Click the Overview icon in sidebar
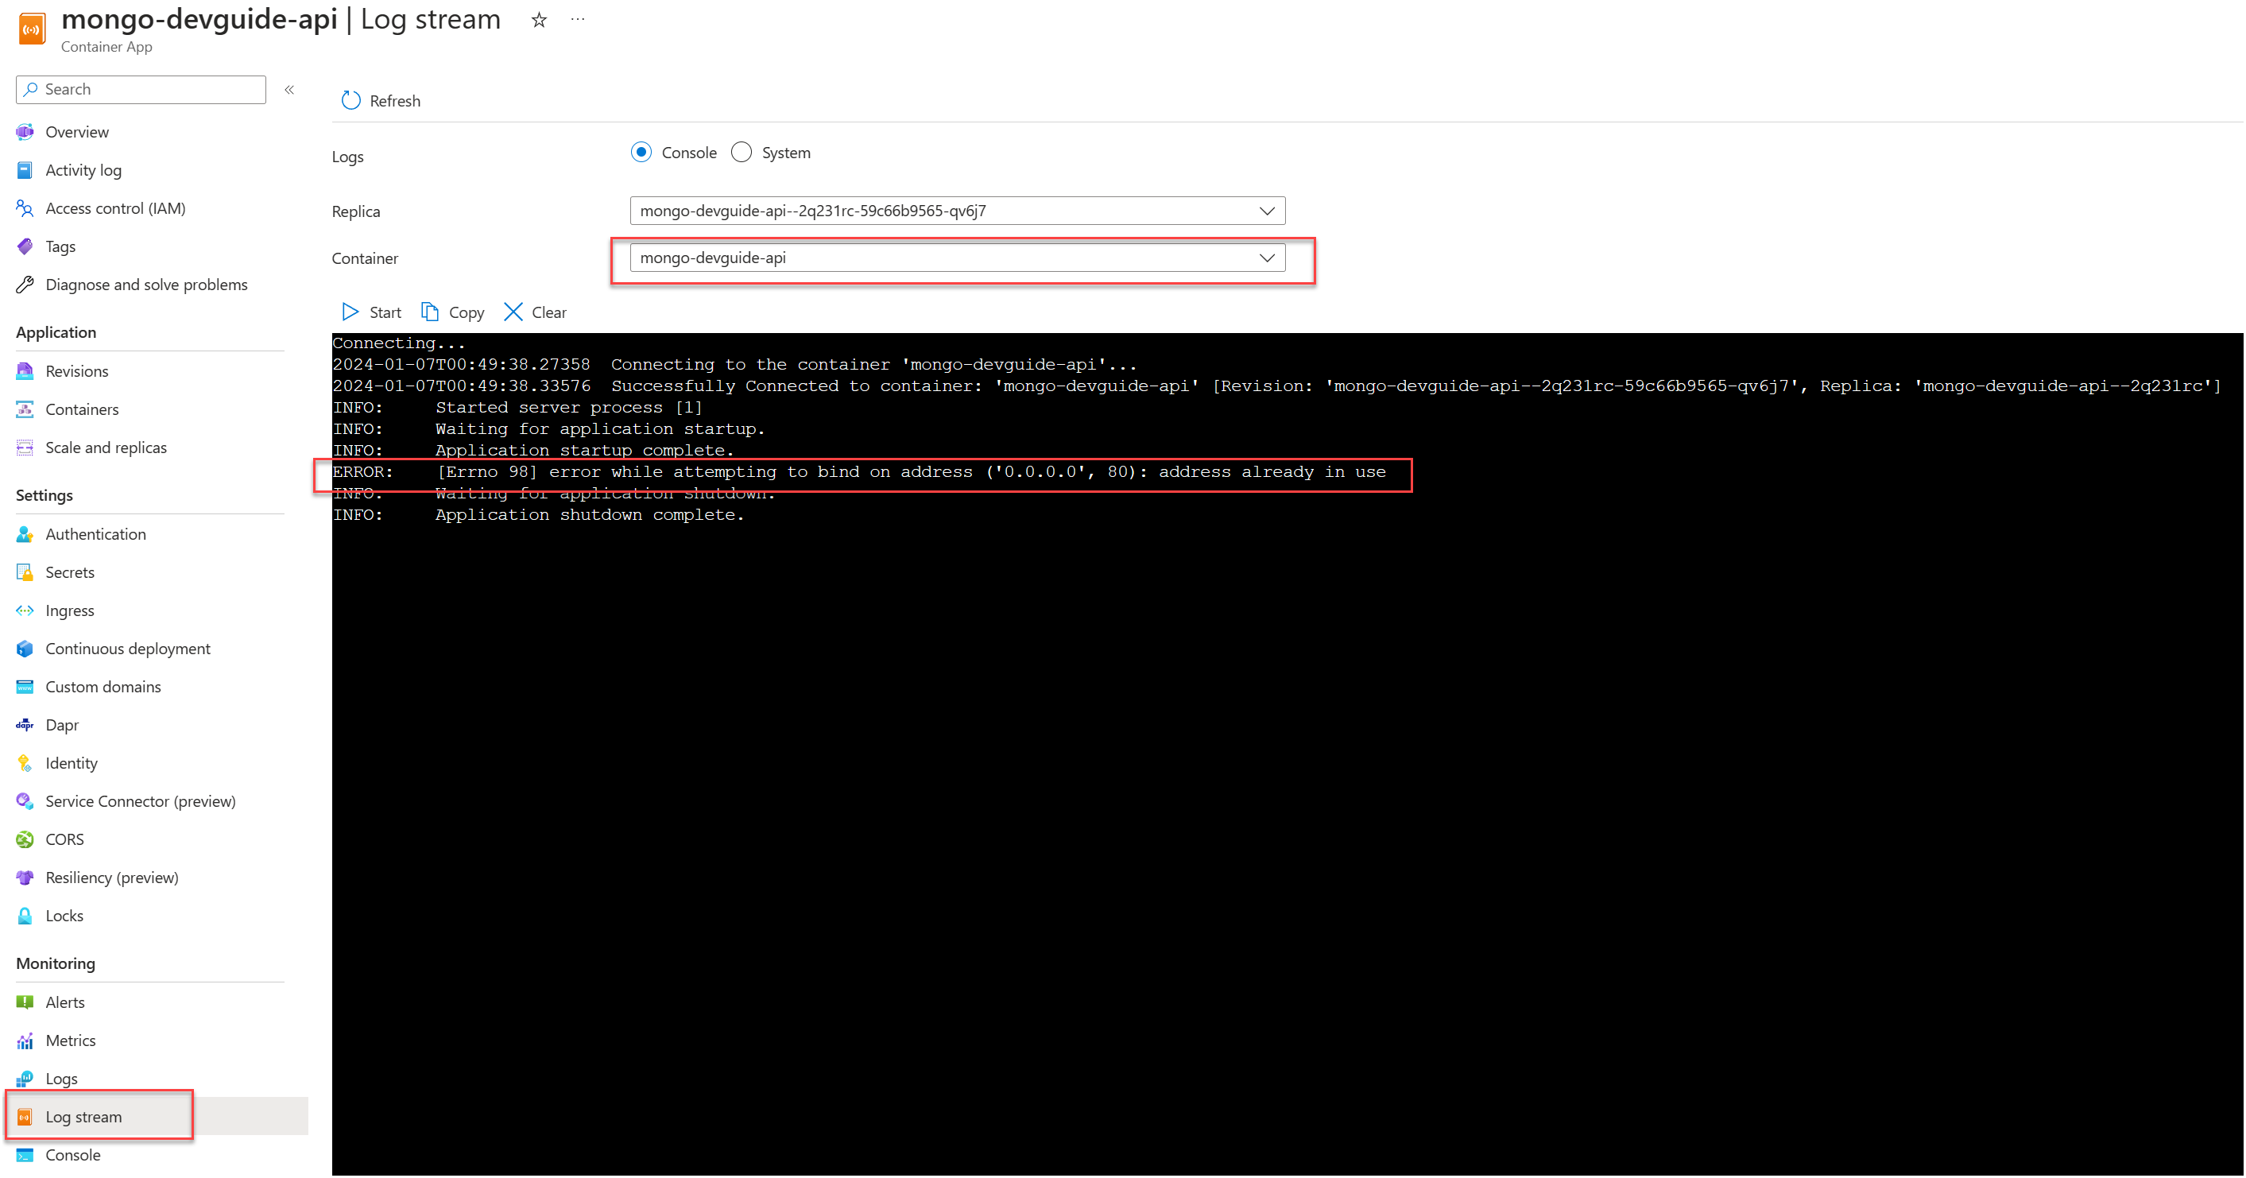Viewport: 2246px width, 1178px height. click(25, 133)
